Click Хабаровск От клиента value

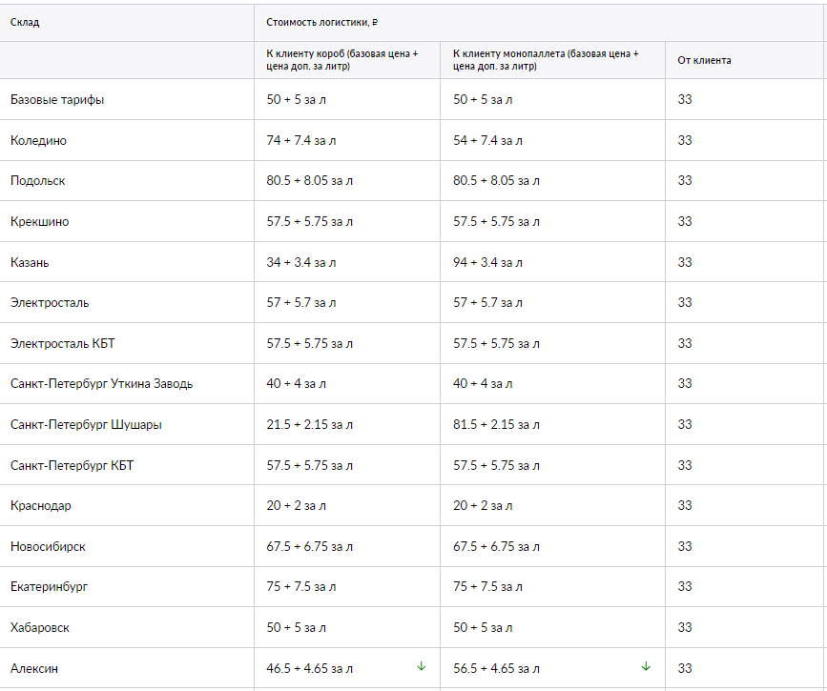point(685,627)
